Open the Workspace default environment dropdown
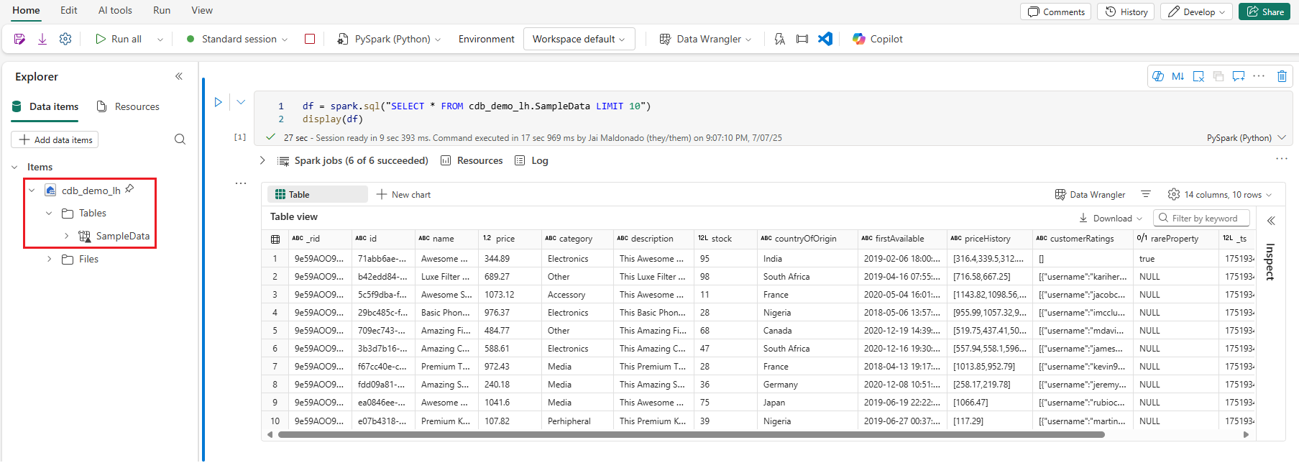The image size is (1299, 463). click(579, 39)
